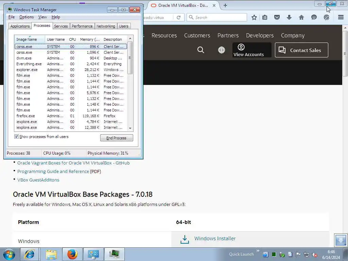Switch to the Networking tab
Screen dimensions: 348x261
click(x=106, y=26)
